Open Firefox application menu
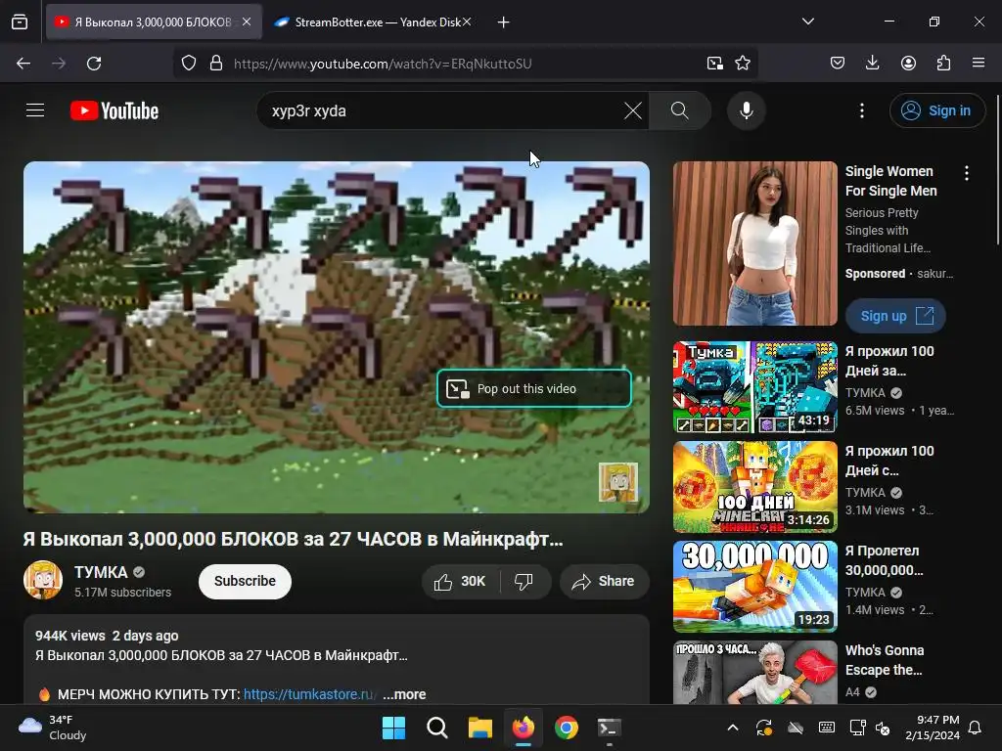Viewport: 1002px width, 751px height. 979,64
